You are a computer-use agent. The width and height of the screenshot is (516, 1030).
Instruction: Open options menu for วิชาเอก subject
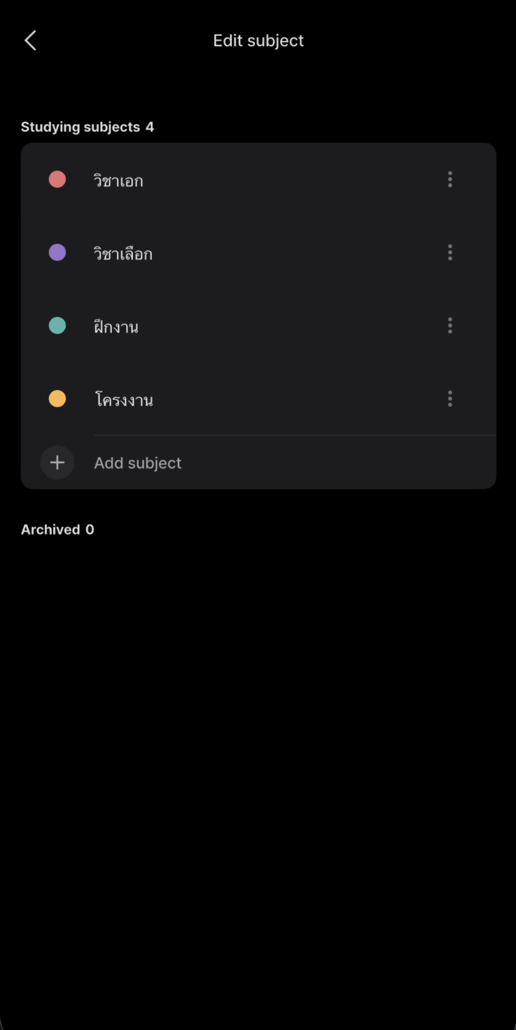450,179
